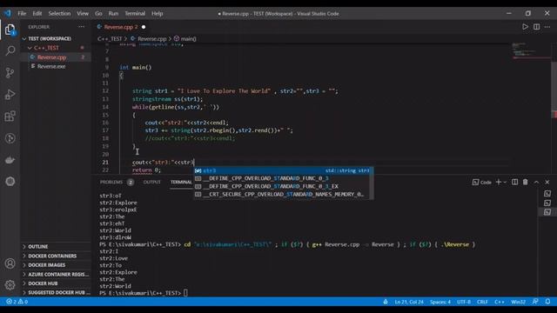This screenshot has width=557, height=313.
Task: Expand SUGGESTED DOCKER HUB section
Action: 56,292
